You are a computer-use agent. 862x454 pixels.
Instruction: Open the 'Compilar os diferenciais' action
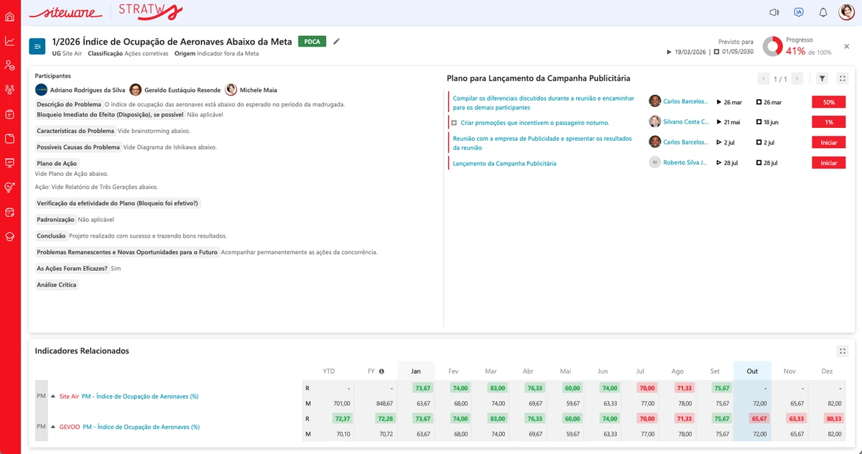544,103
